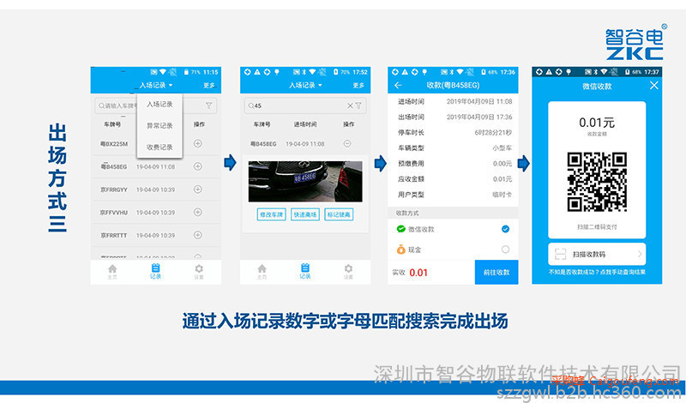
Task: Open 入场记录 title dropdown on the search-result screen
Action: (x=305, y=85)
